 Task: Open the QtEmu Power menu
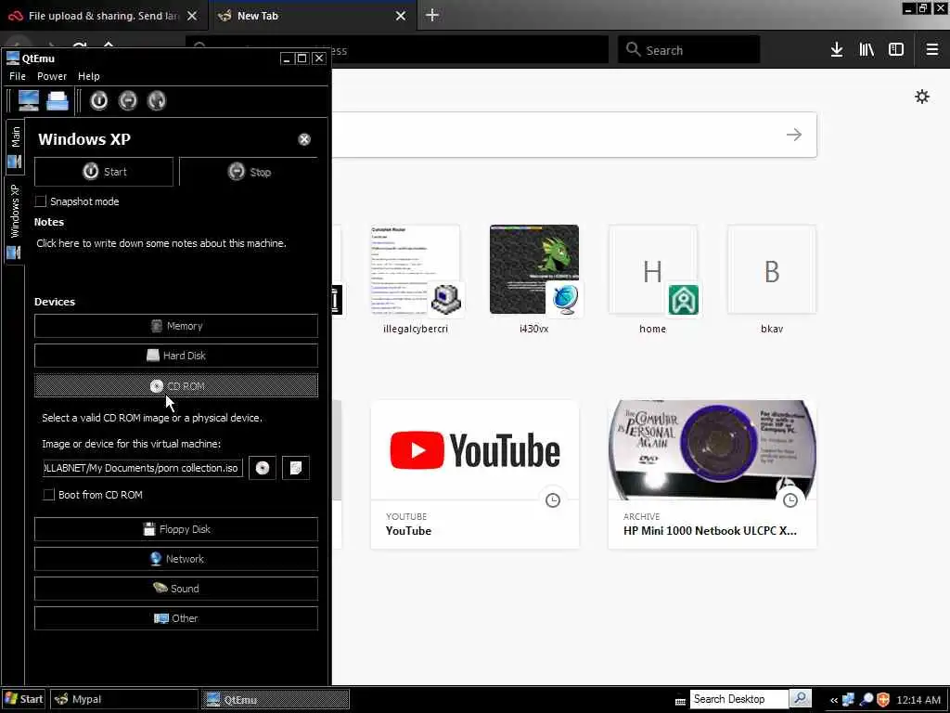coord(52,76)
